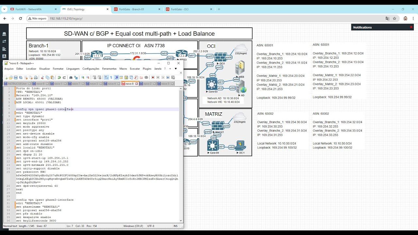Viewport: 418px width, 235px height.
Task: Click the vertical scrollbar in Notepad++ editor
Action: coord(181,113)
